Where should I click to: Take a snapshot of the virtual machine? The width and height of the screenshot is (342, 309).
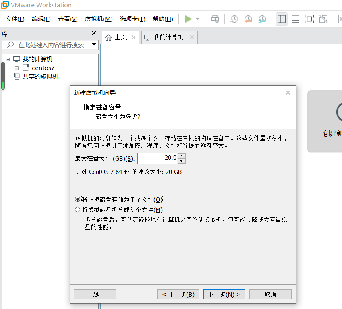pyautogui.click(x=234, y=19)
